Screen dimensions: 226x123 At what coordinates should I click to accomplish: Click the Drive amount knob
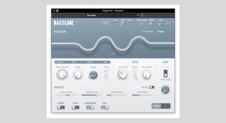click(x=165, y=89)
